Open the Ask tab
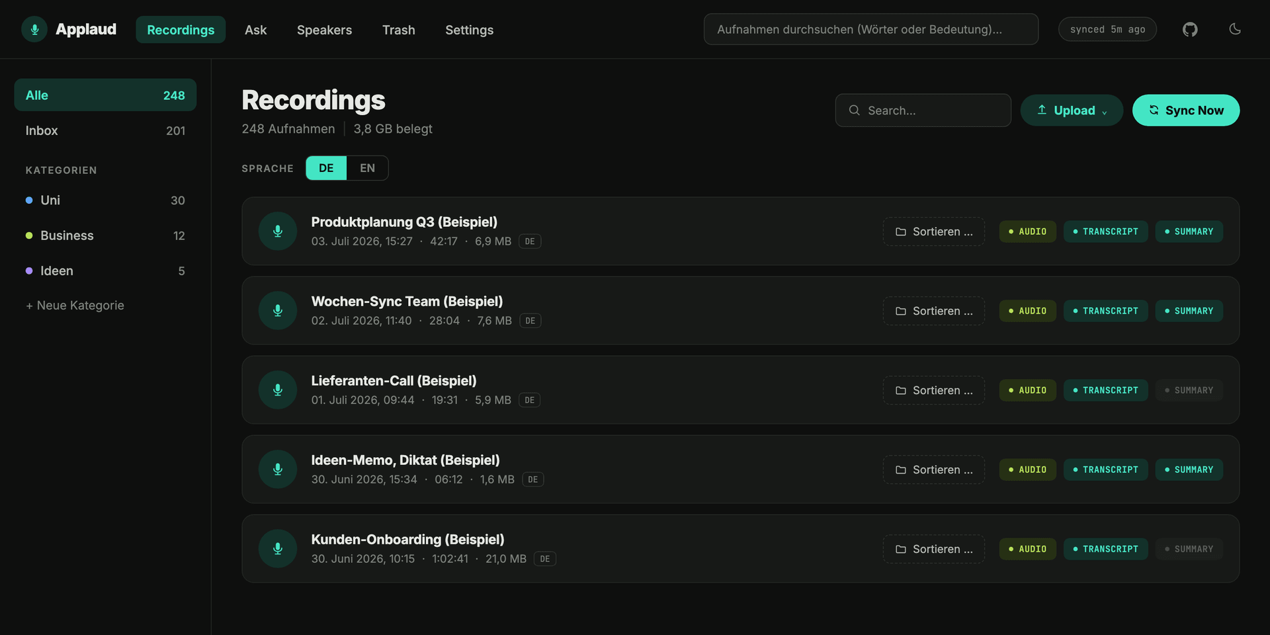The height and width of the screenshot is (635, 1270). (x=255, y=30)
